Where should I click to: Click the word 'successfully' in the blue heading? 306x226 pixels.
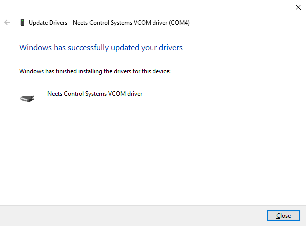pos(88,48)
